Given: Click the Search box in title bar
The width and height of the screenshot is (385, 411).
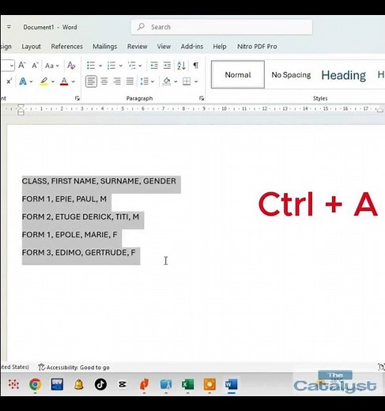Looking at the screenshot, I should (221, 27).
